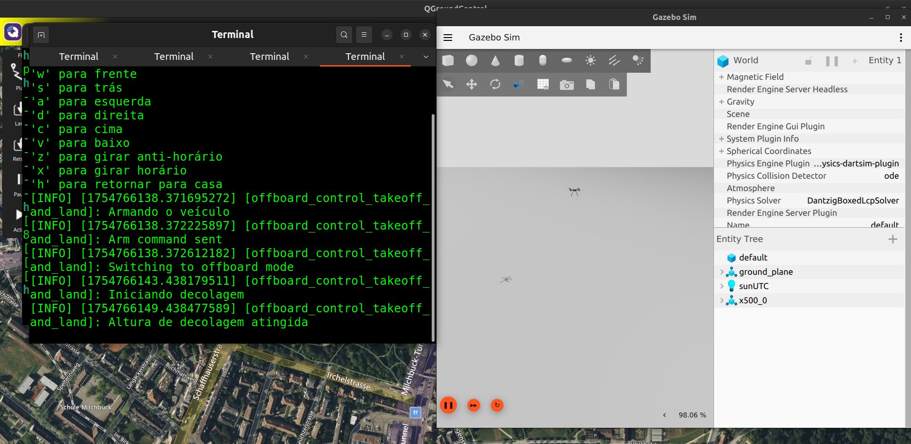Add a cylinder shape to the world
Viewport: 911px width, 444px height.
519,60
